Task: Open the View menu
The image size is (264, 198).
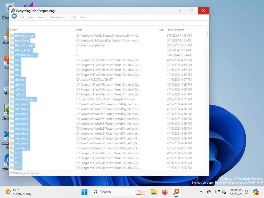Action: tap(31, 17)
